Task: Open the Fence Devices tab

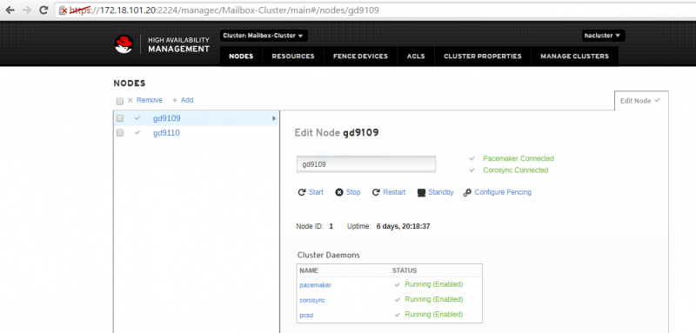Action: tap(360, 57)
